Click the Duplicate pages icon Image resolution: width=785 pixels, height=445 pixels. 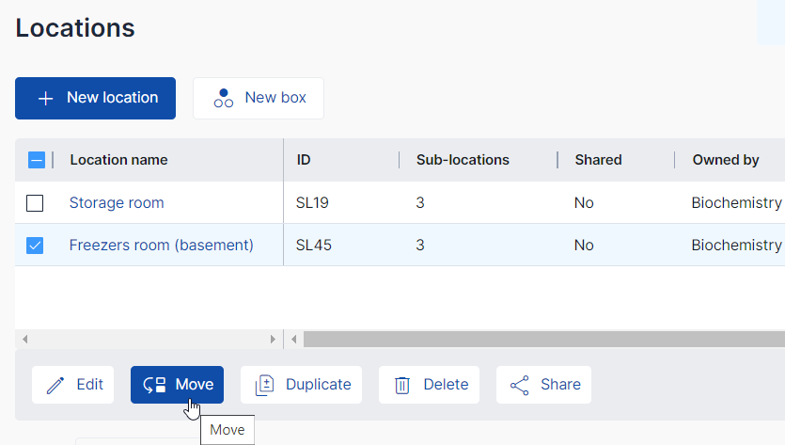265,385
